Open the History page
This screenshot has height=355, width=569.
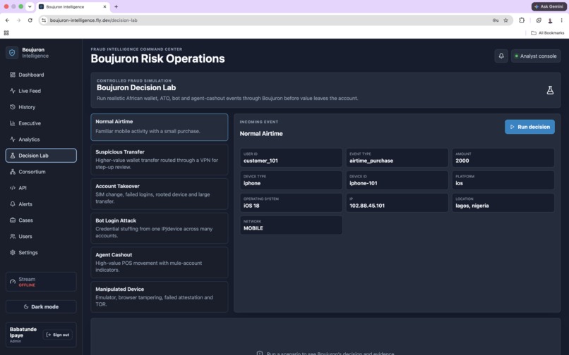click(x=41, y=107)
